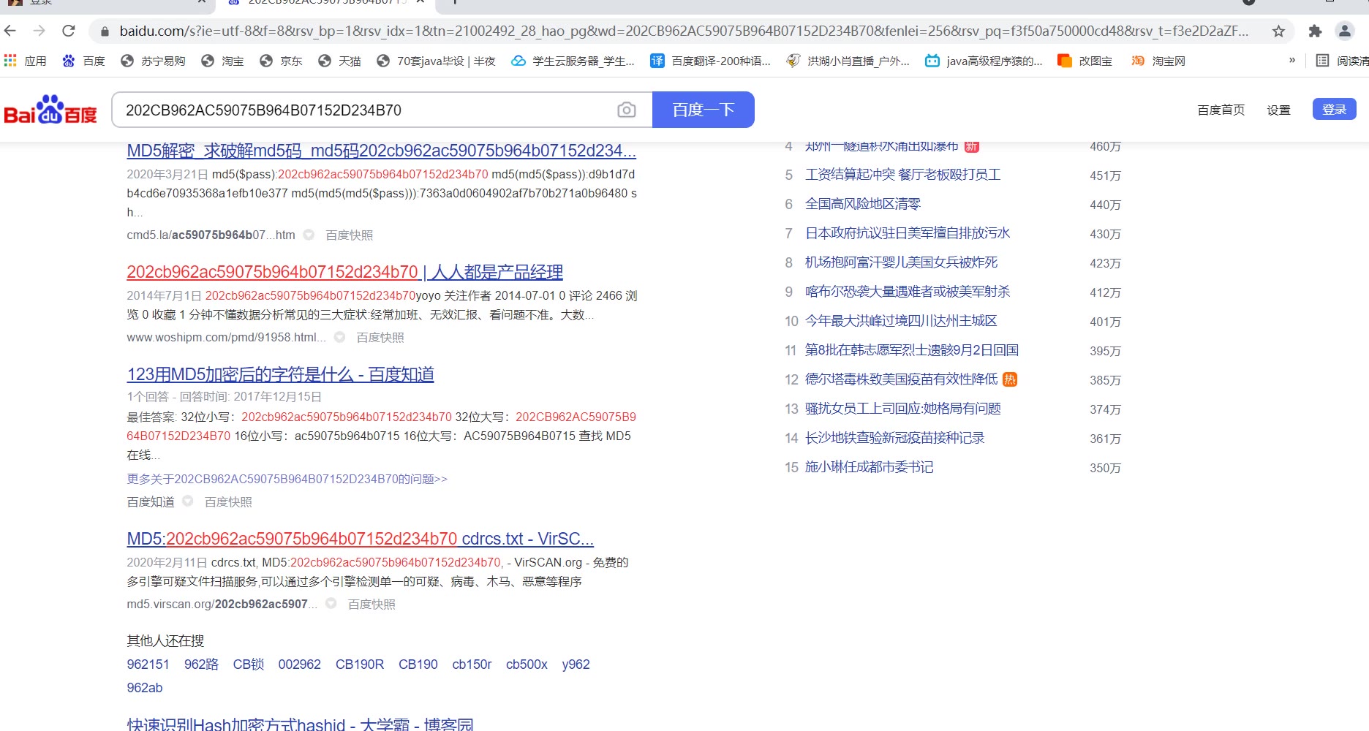This screenshot has width=1369, height=731.
Task: Click related search cb500x
Action: 527,664
